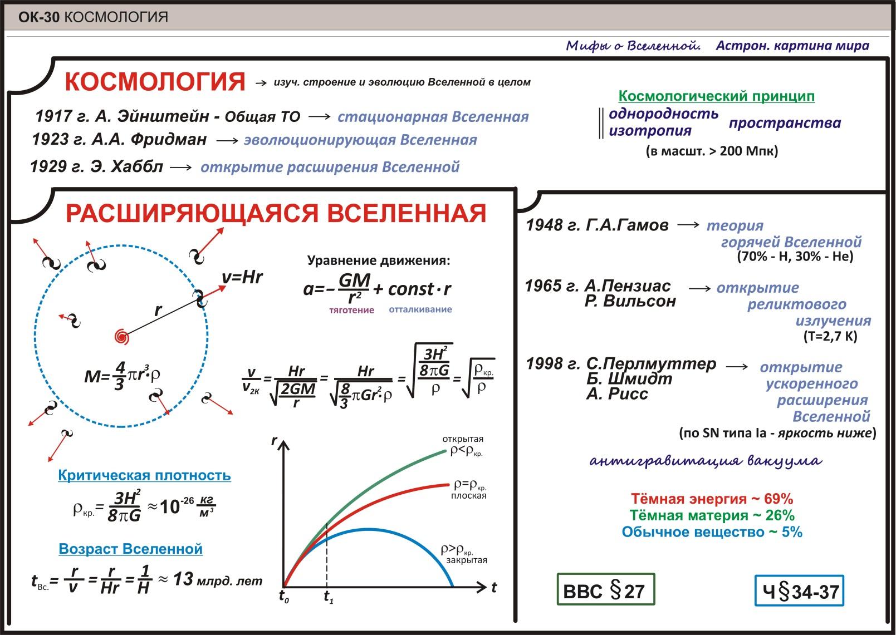Image resolution: width=896 pixels, height=635 pixels.
Task: Click the word пространства
Action: click(785, 123)
